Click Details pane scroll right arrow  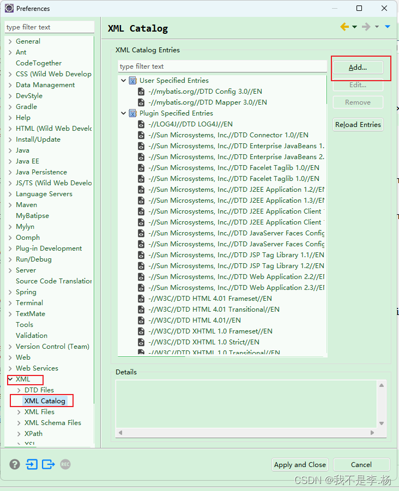tap(372, 433)
